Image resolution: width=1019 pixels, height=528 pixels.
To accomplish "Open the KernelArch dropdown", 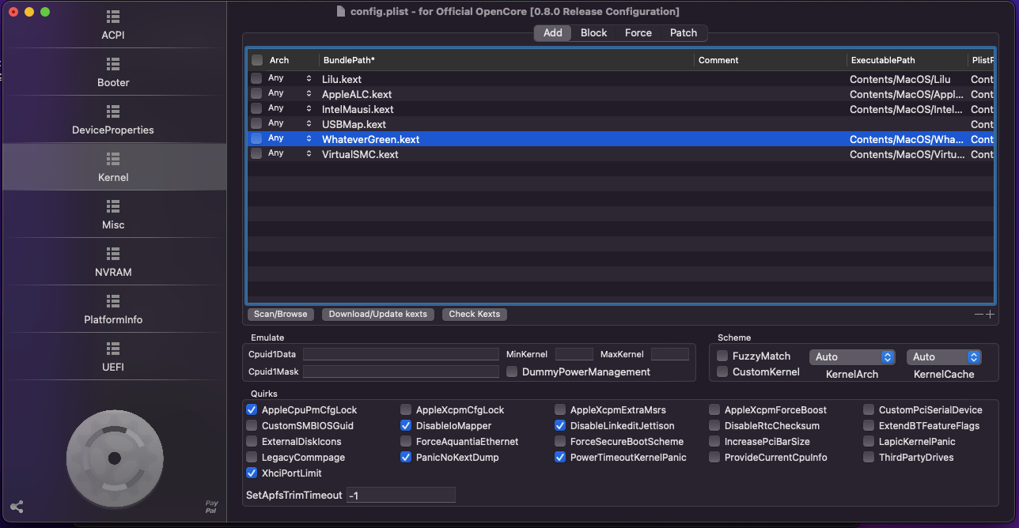I will click(x=851, y=357).
